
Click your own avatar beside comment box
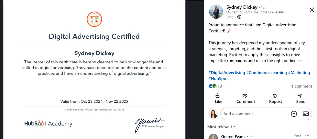coord(213,114)
